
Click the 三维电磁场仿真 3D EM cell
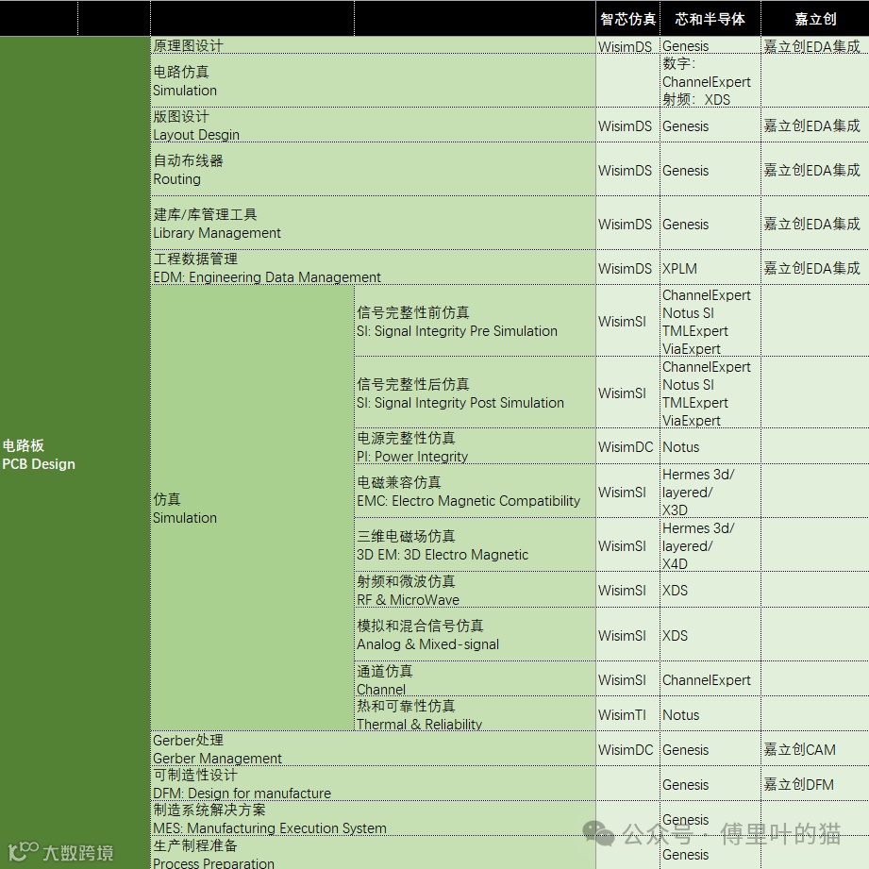click(x=475, y=545)
